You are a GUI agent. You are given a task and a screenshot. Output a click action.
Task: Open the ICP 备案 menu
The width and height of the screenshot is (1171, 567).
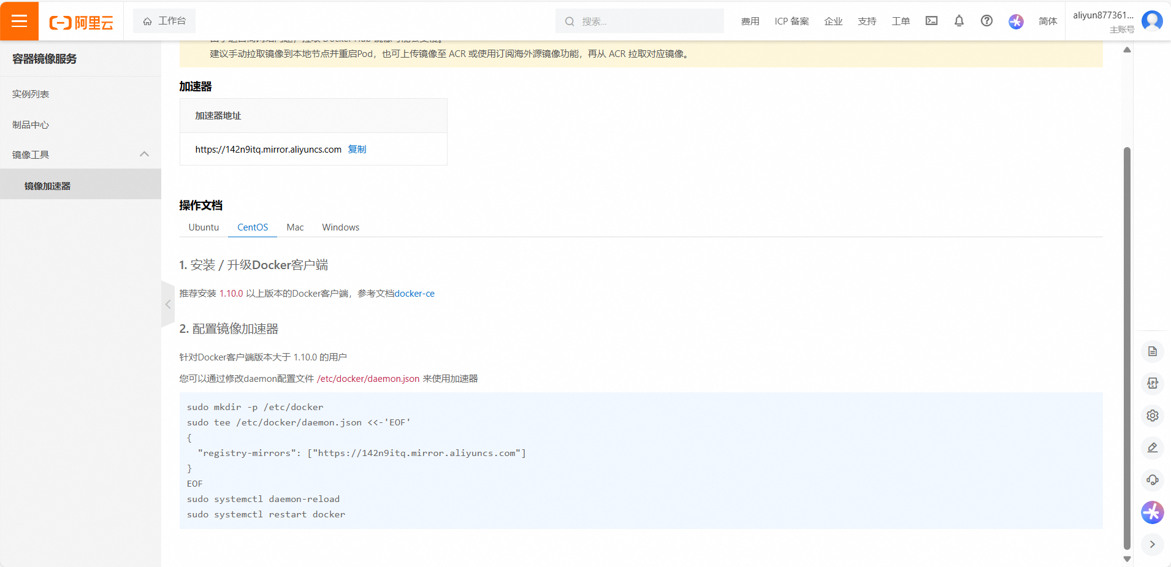click(x=791, y=21)
